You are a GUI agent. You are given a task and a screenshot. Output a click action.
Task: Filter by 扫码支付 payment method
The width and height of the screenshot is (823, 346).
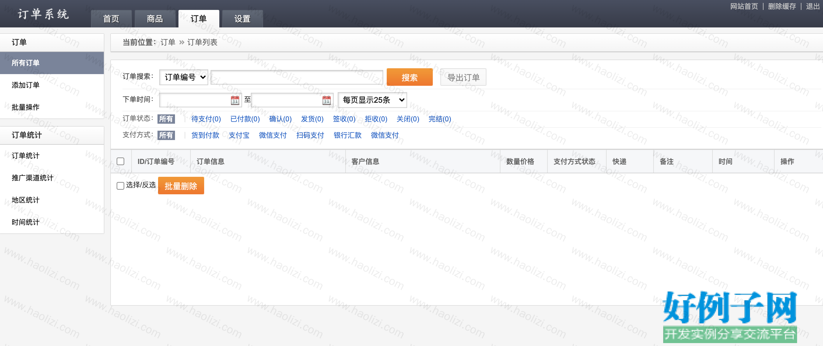310,135
